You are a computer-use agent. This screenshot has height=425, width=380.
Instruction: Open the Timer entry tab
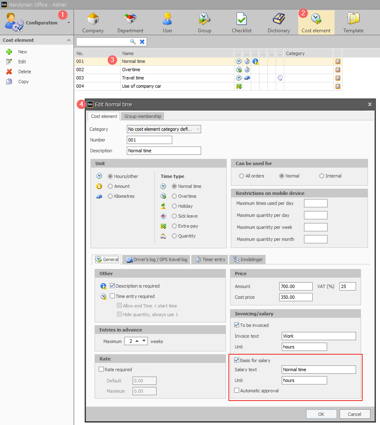[x=210, y=259]
